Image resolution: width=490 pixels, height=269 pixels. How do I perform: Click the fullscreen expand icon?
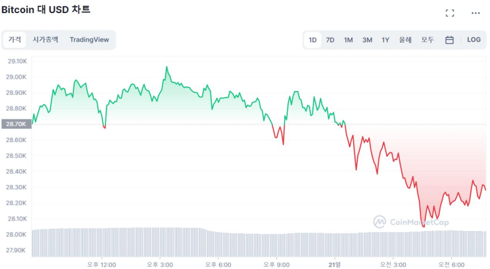(x=450, y=13)
